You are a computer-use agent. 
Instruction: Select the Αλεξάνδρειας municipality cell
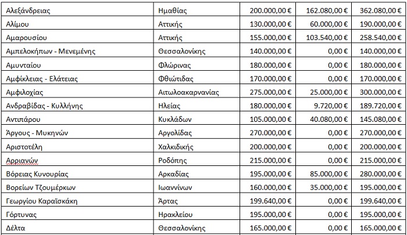77,10
